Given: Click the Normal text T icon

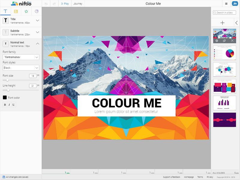Looking at the screenshot, I should coord(6,44).
